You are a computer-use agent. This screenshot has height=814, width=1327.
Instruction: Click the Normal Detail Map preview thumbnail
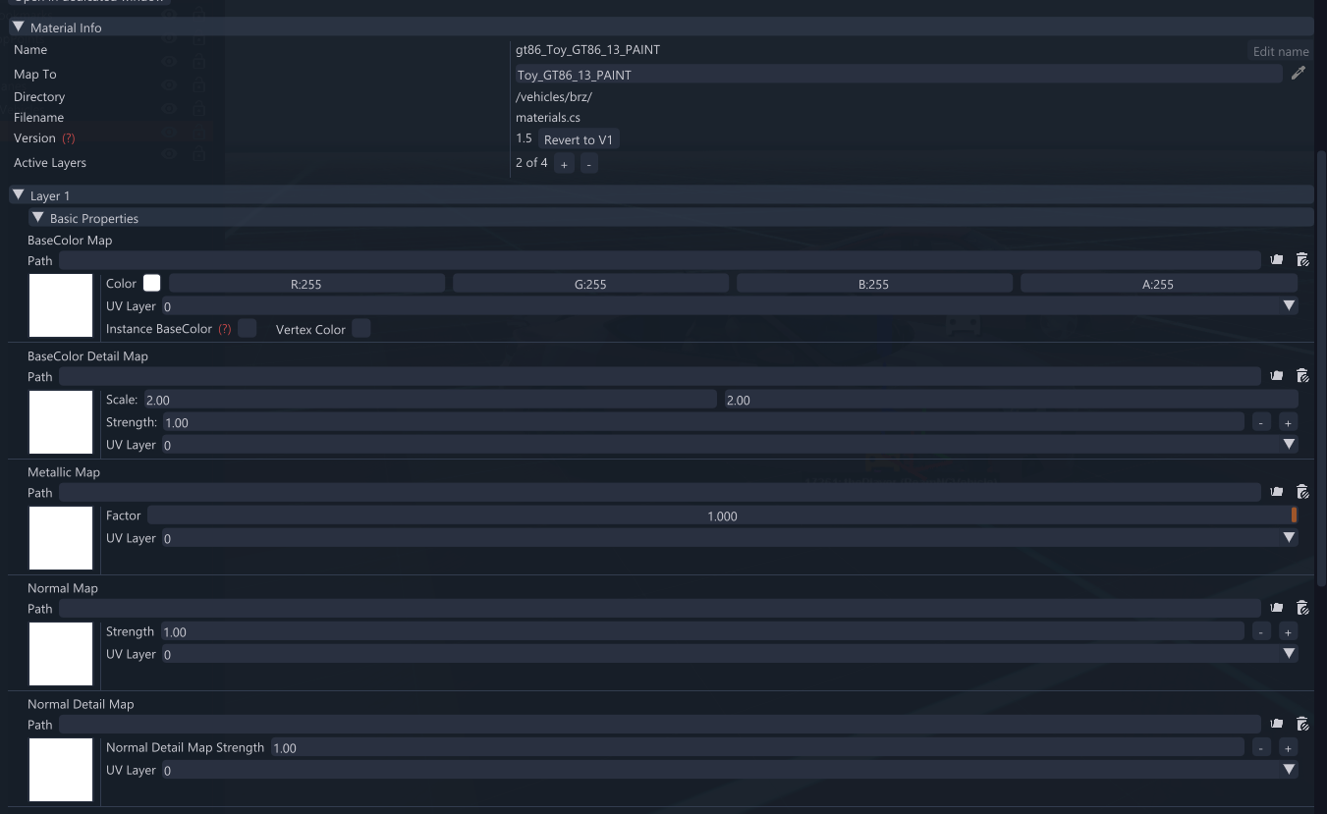pos(61,769)
